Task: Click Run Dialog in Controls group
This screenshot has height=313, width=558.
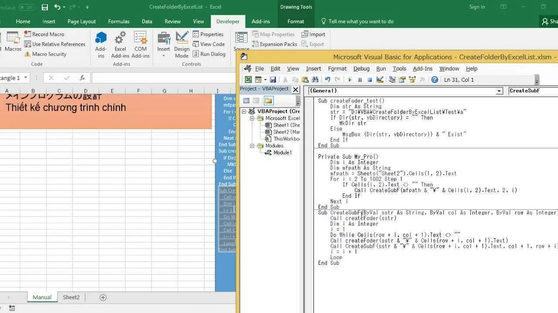Action: 209,54
